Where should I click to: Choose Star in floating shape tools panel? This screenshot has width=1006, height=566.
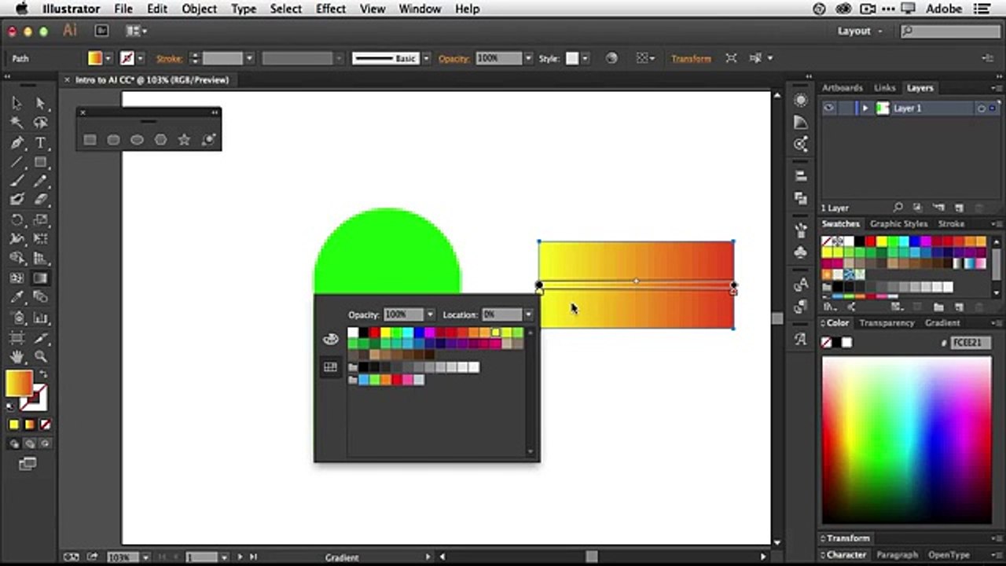click(184, 139)
